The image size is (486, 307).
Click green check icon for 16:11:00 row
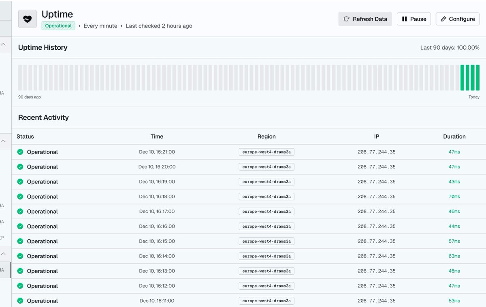click(x=20, y=301)
